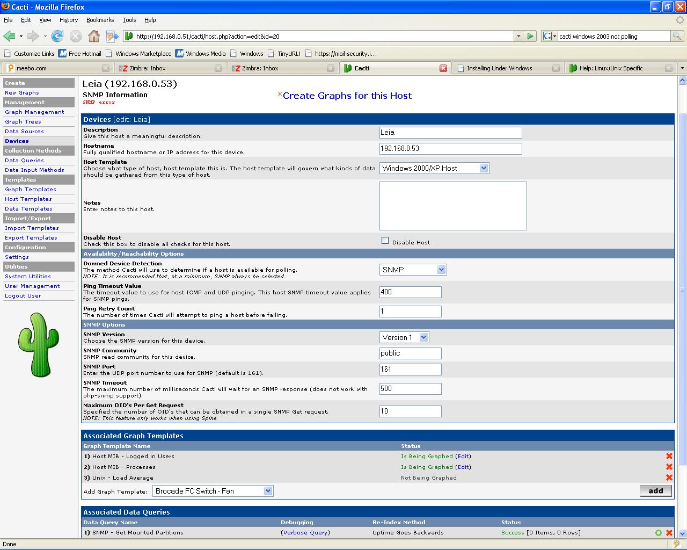Go forward with the Forward arrow

click(x=33, y=36)
